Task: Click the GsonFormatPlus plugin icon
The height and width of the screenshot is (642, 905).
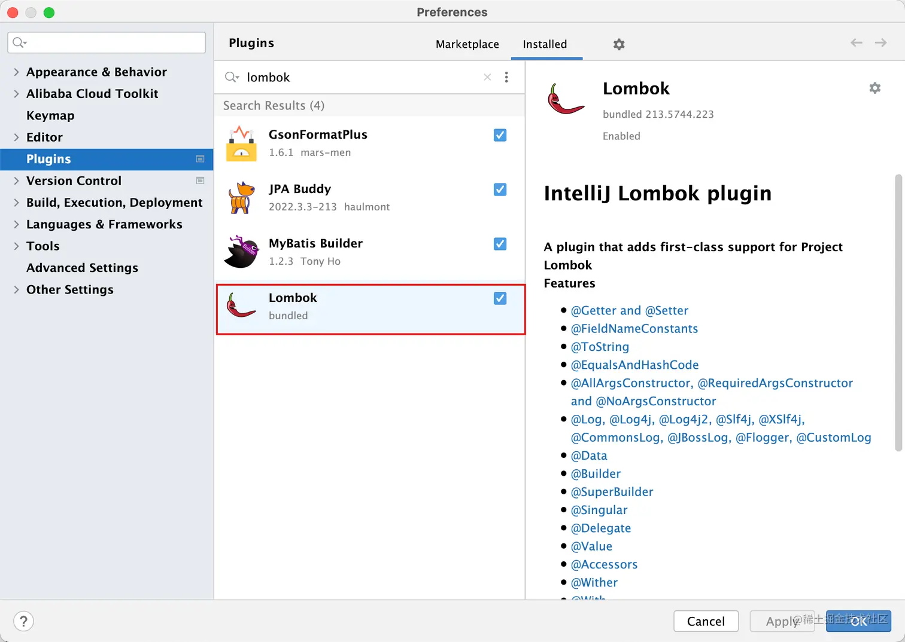Action: click(x=241, y=143)
